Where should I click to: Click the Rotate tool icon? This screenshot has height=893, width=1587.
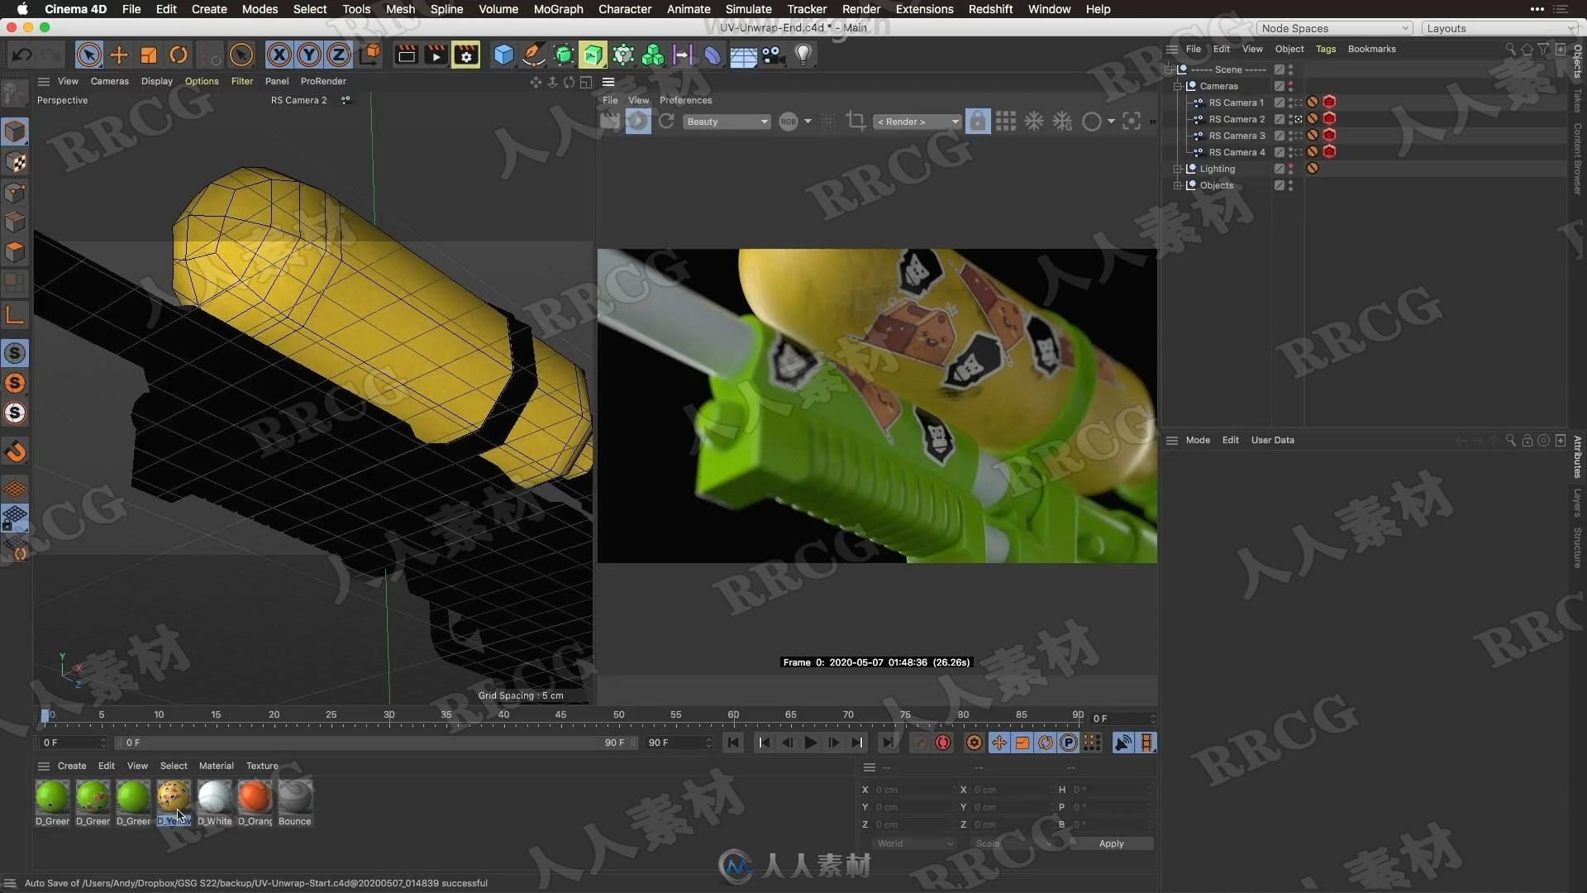point(179,54)
